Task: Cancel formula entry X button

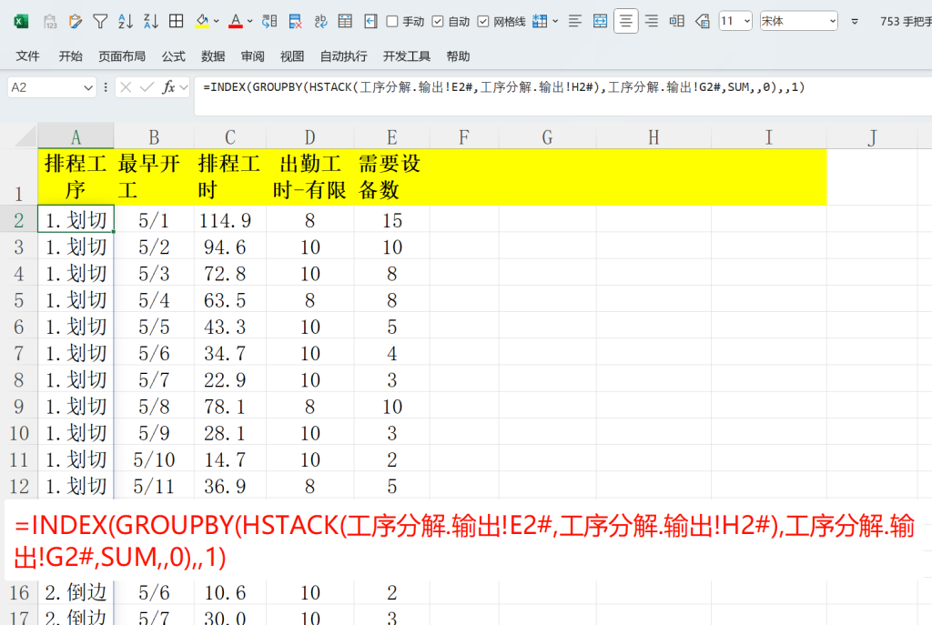Action: click(x=126, y=88)
